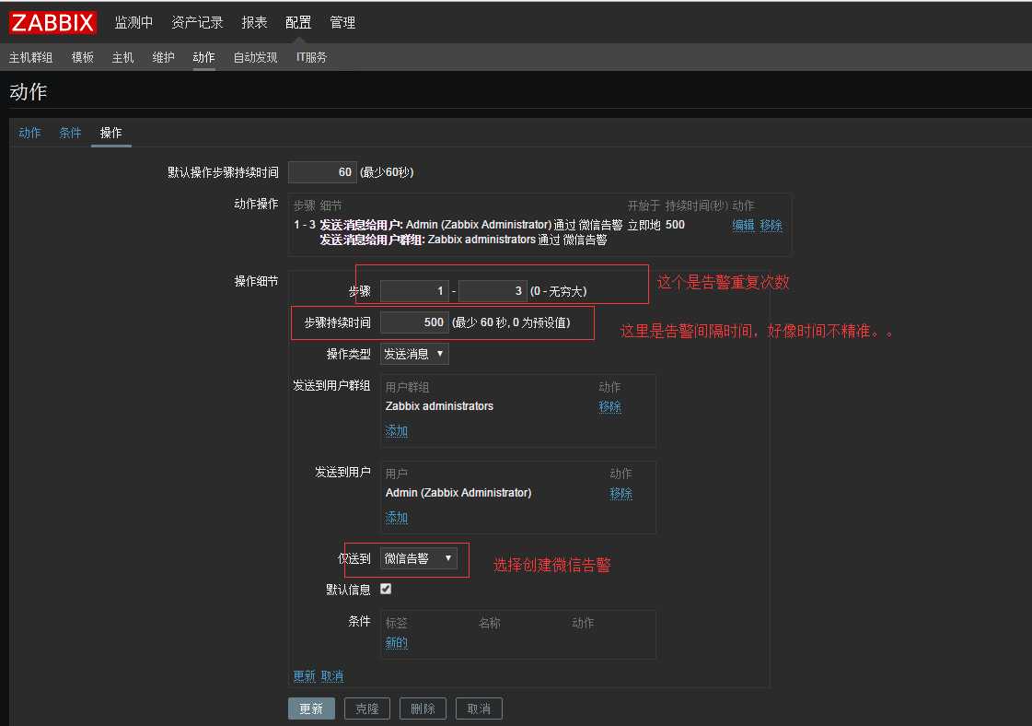Go to 自动发现 submenu
The image size is (1032, 726).
(x=255, y=57)
